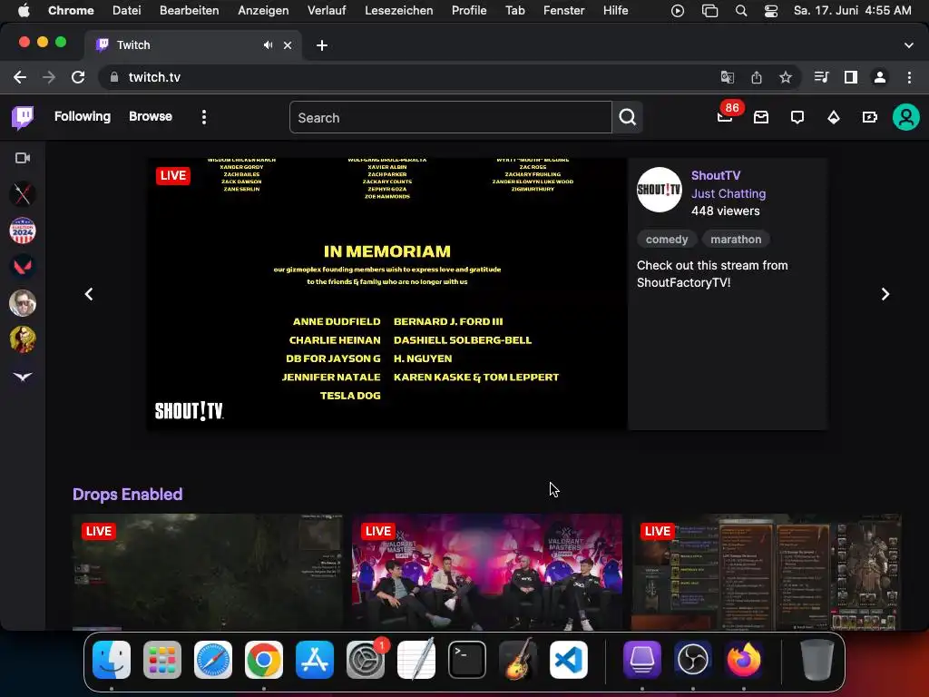
Task: Open the Election 2024 sidebar channel
Action: pyautogui.click(x=23, y=231)
